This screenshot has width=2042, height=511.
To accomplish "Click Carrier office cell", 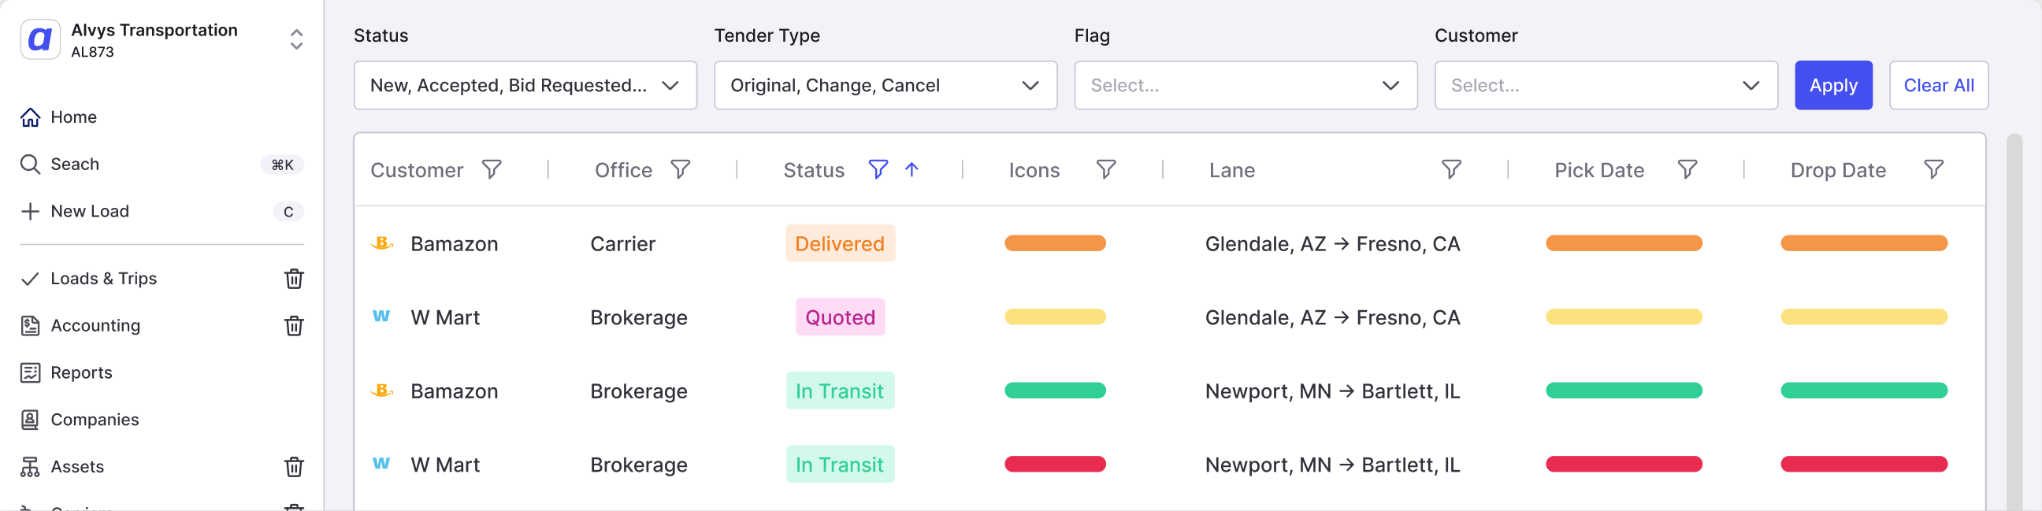I will [622, 244].
